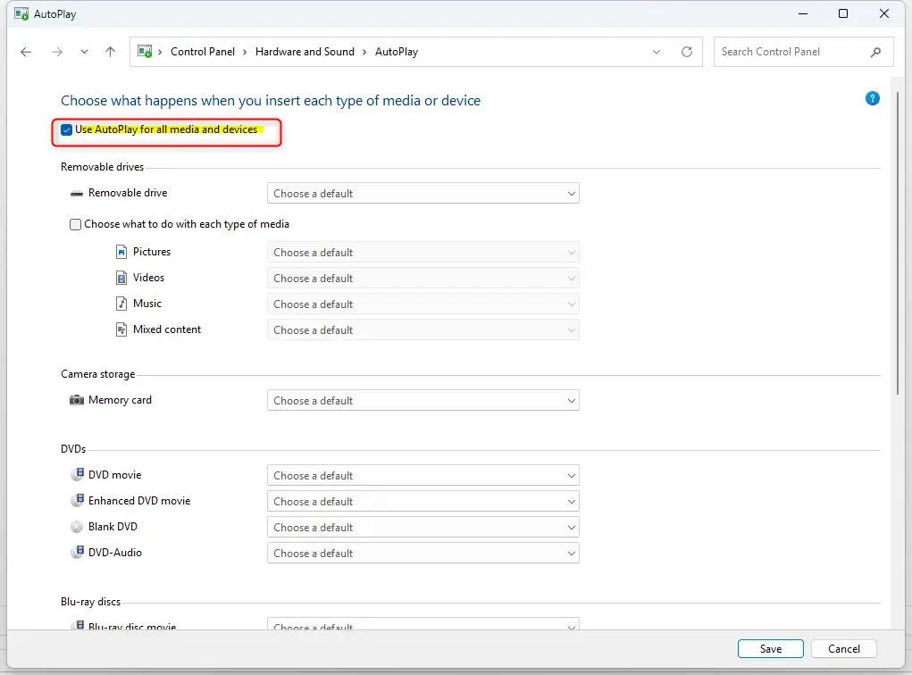Open the Music default dropdown
This screenshot has height=675, width=912.
tap(423, 304)
